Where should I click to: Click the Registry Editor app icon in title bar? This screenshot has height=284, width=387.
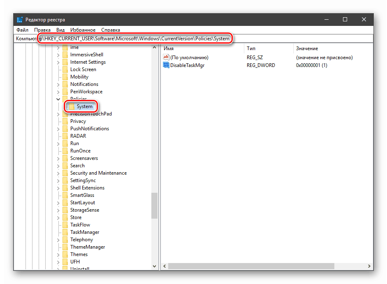coord(20,20)
